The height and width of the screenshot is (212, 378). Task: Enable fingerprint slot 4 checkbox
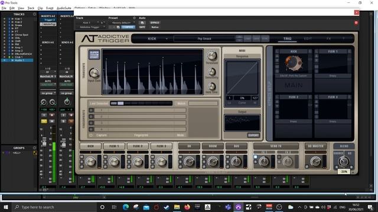91,130
